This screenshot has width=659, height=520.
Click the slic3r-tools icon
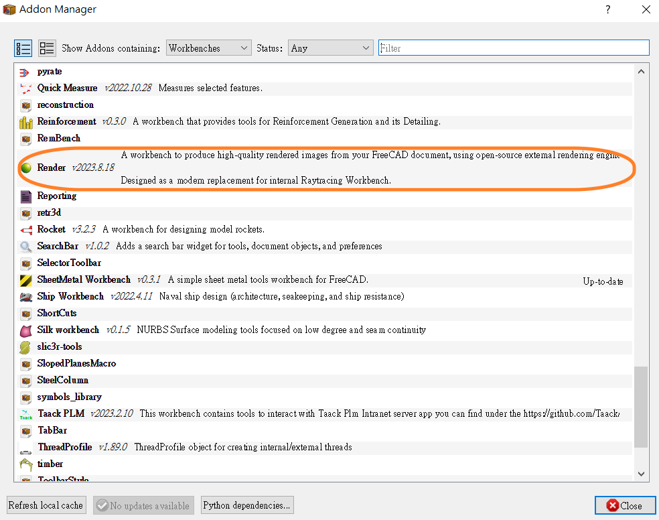coord(25,348)
